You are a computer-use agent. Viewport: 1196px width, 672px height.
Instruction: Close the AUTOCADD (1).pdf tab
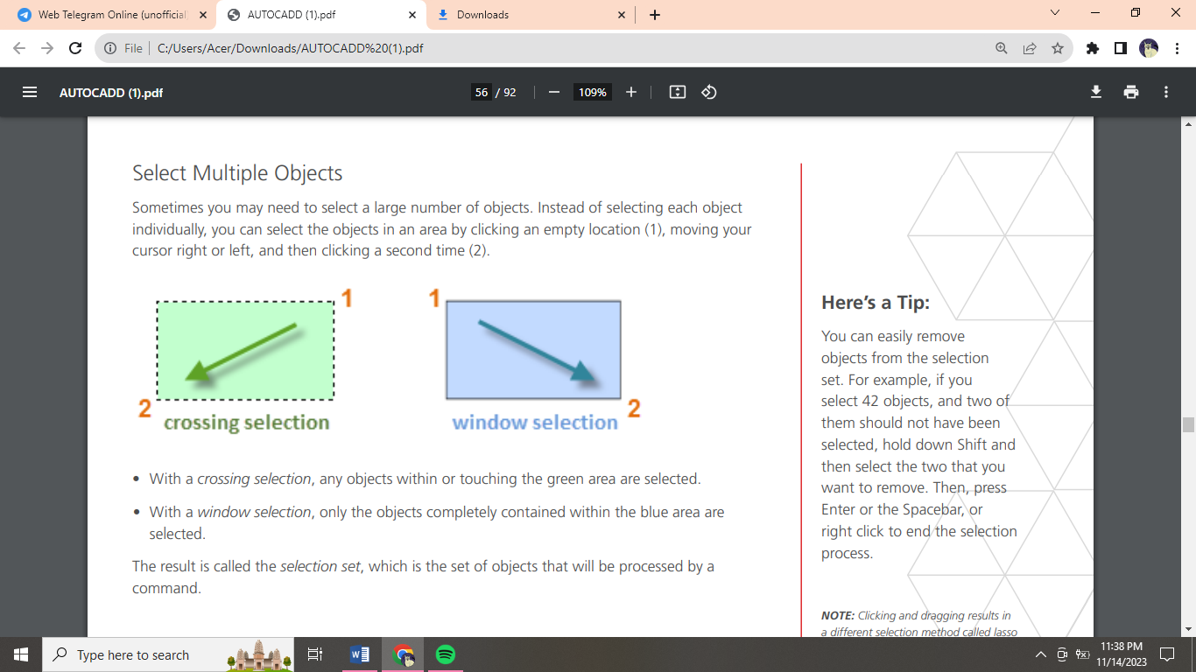(412, 15)
